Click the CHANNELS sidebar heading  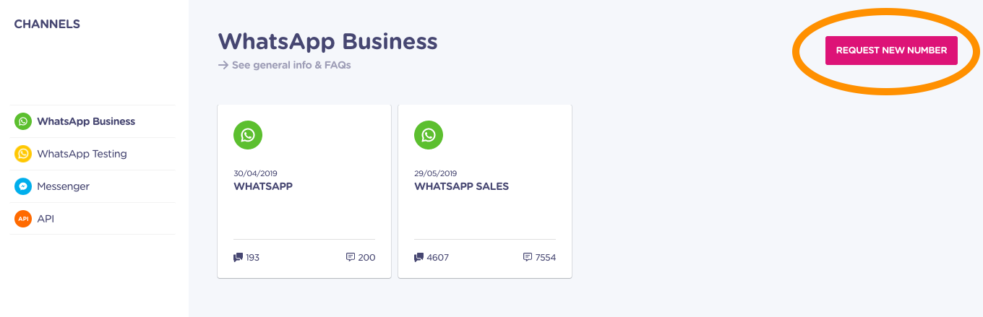pyautogui.click(x=47, y=25)
